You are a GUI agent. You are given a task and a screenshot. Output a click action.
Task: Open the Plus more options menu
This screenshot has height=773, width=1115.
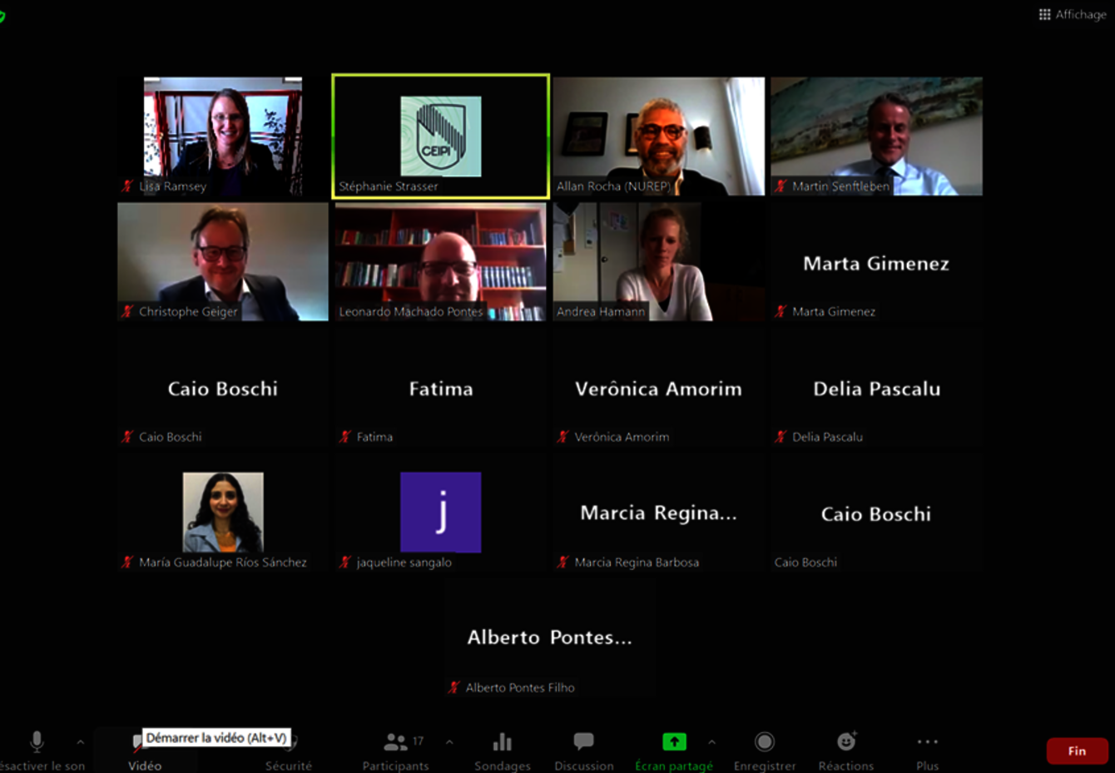(x=927, y=750)
